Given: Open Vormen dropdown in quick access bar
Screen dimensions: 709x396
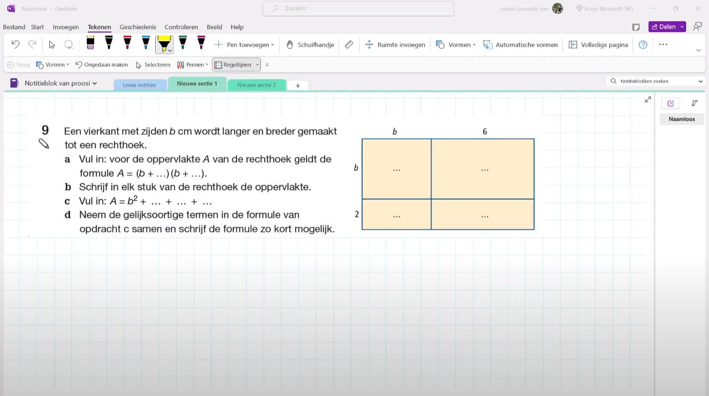Looking at the screenshot, I should point(53,65).
